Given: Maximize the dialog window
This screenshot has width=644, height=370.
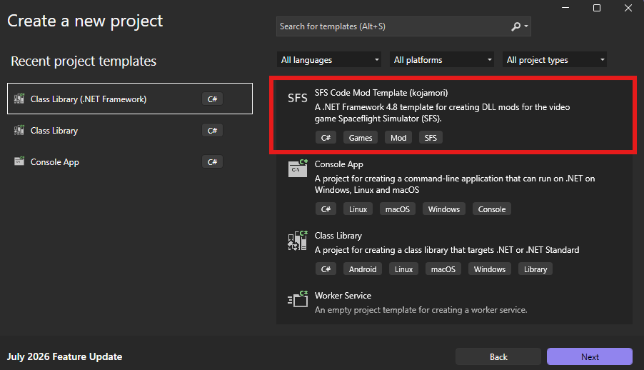Looking at the screenshot, I should coord(597,8).
